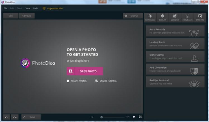
Task: Switch to the Sculpt tab
Action: pos(163,18)
